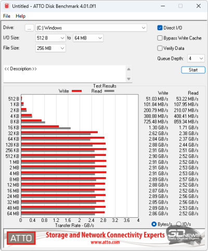The image size is (208, 251).
Task: Click the 4 KB row label in chart
Action: point(15,116)
